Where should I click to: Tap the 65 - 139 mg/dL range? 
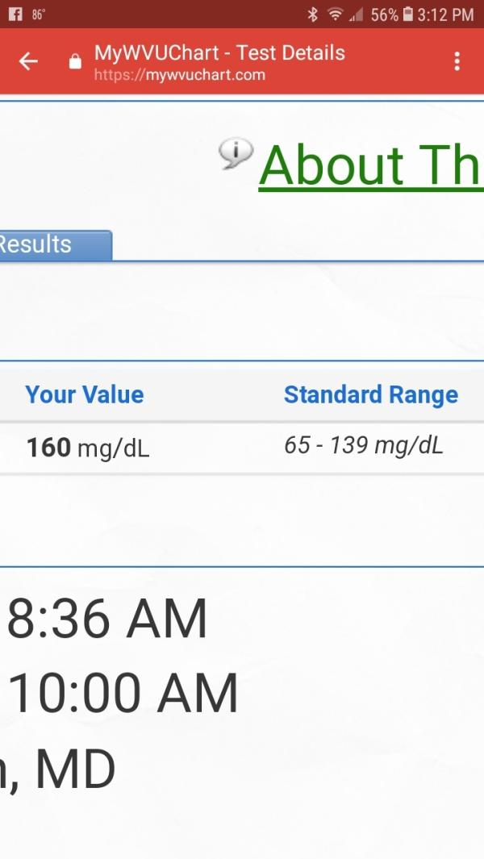[364, 445]
